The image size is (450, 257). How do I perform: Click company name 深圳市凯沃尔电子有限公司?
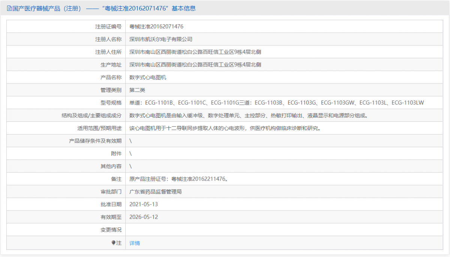pos(161,39)
